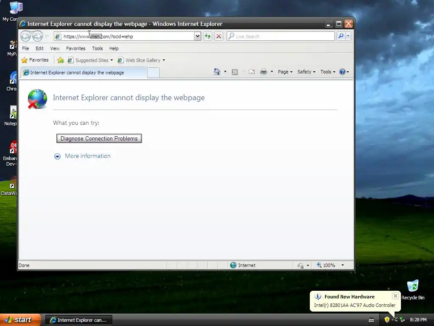Open the View menu
This screenshot has height=326, width=434.
tap(55, 48)
